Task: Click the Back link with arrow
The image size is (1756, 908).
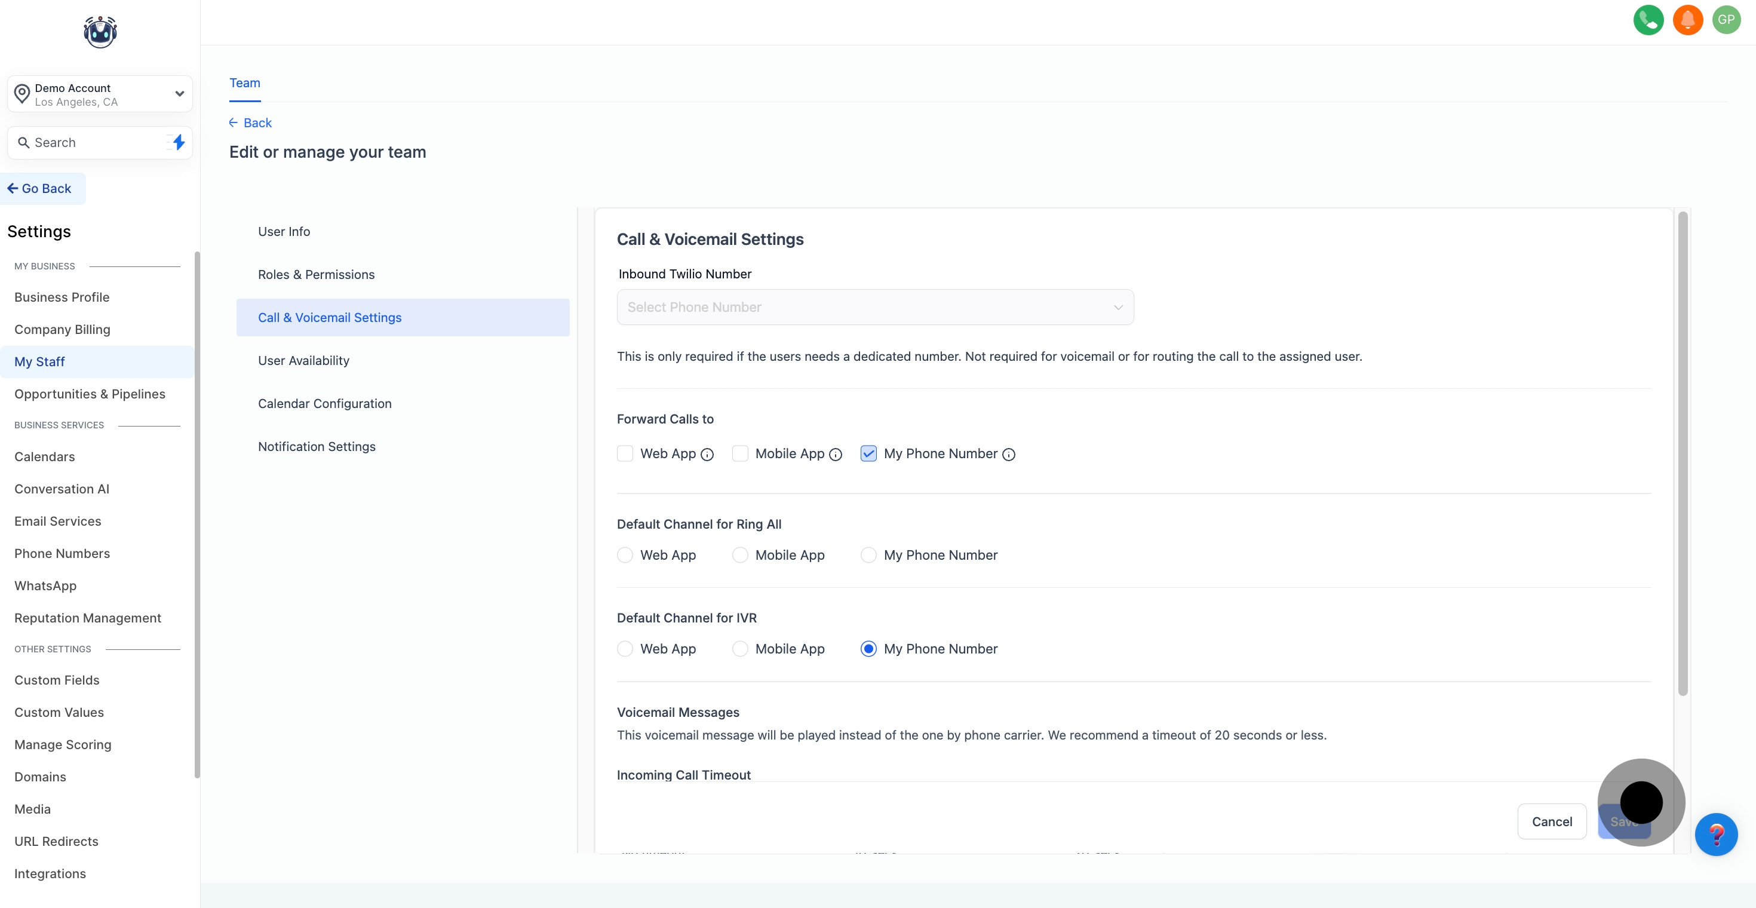Action: click(250, 122)
